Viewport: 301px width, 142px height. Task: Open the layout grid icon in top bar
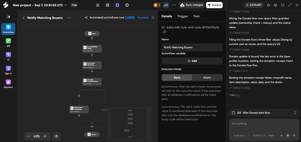coord(108,5)
